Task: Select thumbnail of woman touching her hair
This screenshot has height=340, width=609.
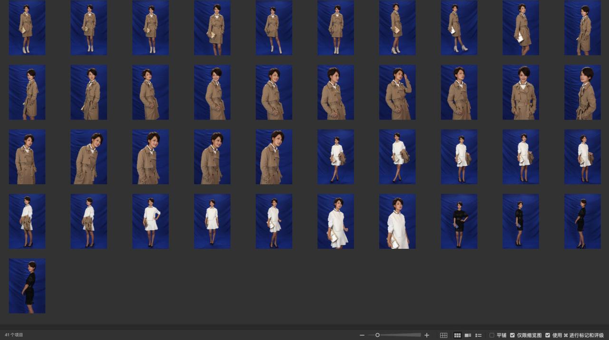Action: point(397,92)
